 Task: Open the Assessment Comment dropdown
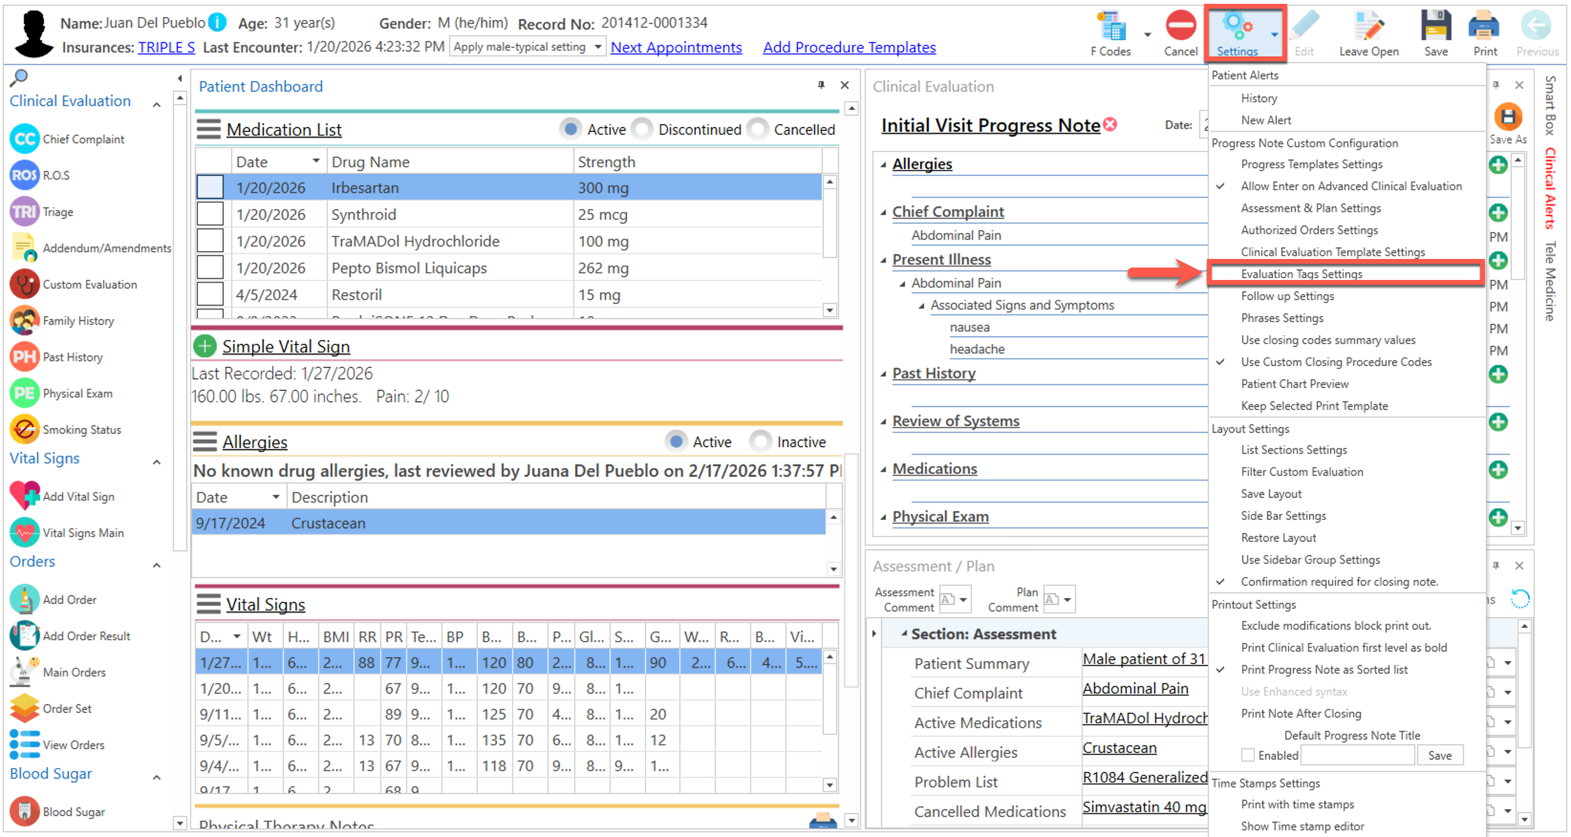click(963, 599)
